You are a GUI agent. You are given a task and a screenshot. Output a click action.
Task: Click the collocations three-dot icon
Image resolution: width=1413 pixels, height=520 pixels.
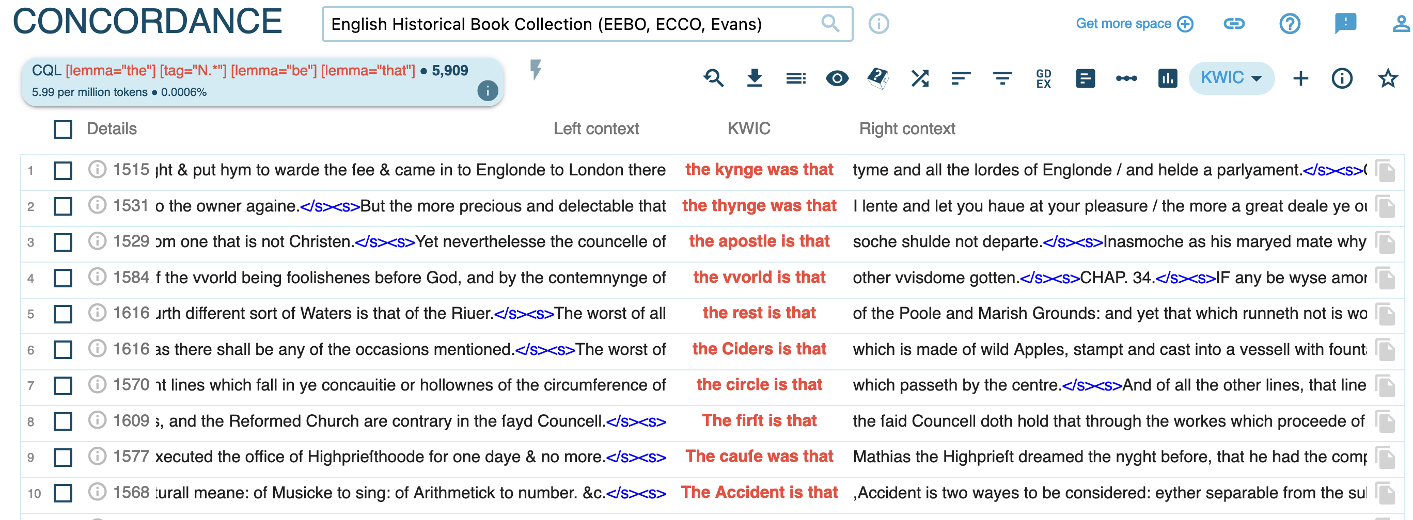point(1126,78)
